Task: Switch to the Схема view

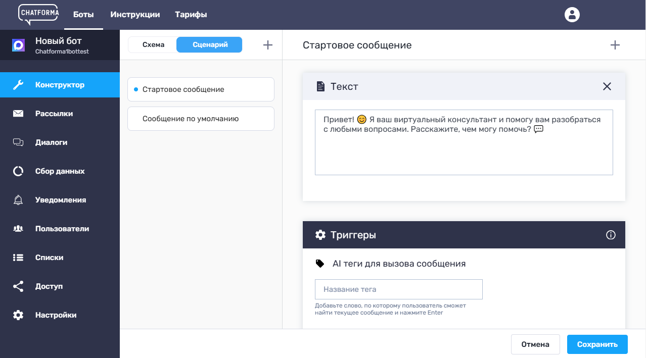Action: (153, 45)
